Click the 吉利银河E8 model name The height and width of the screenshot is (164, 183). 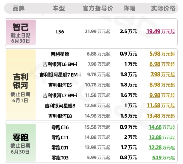(60, 116)
